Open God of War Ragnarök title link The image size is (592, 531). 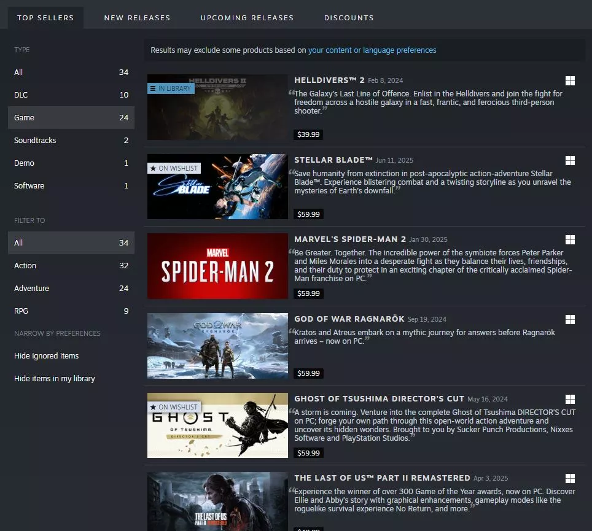(349, 319)
